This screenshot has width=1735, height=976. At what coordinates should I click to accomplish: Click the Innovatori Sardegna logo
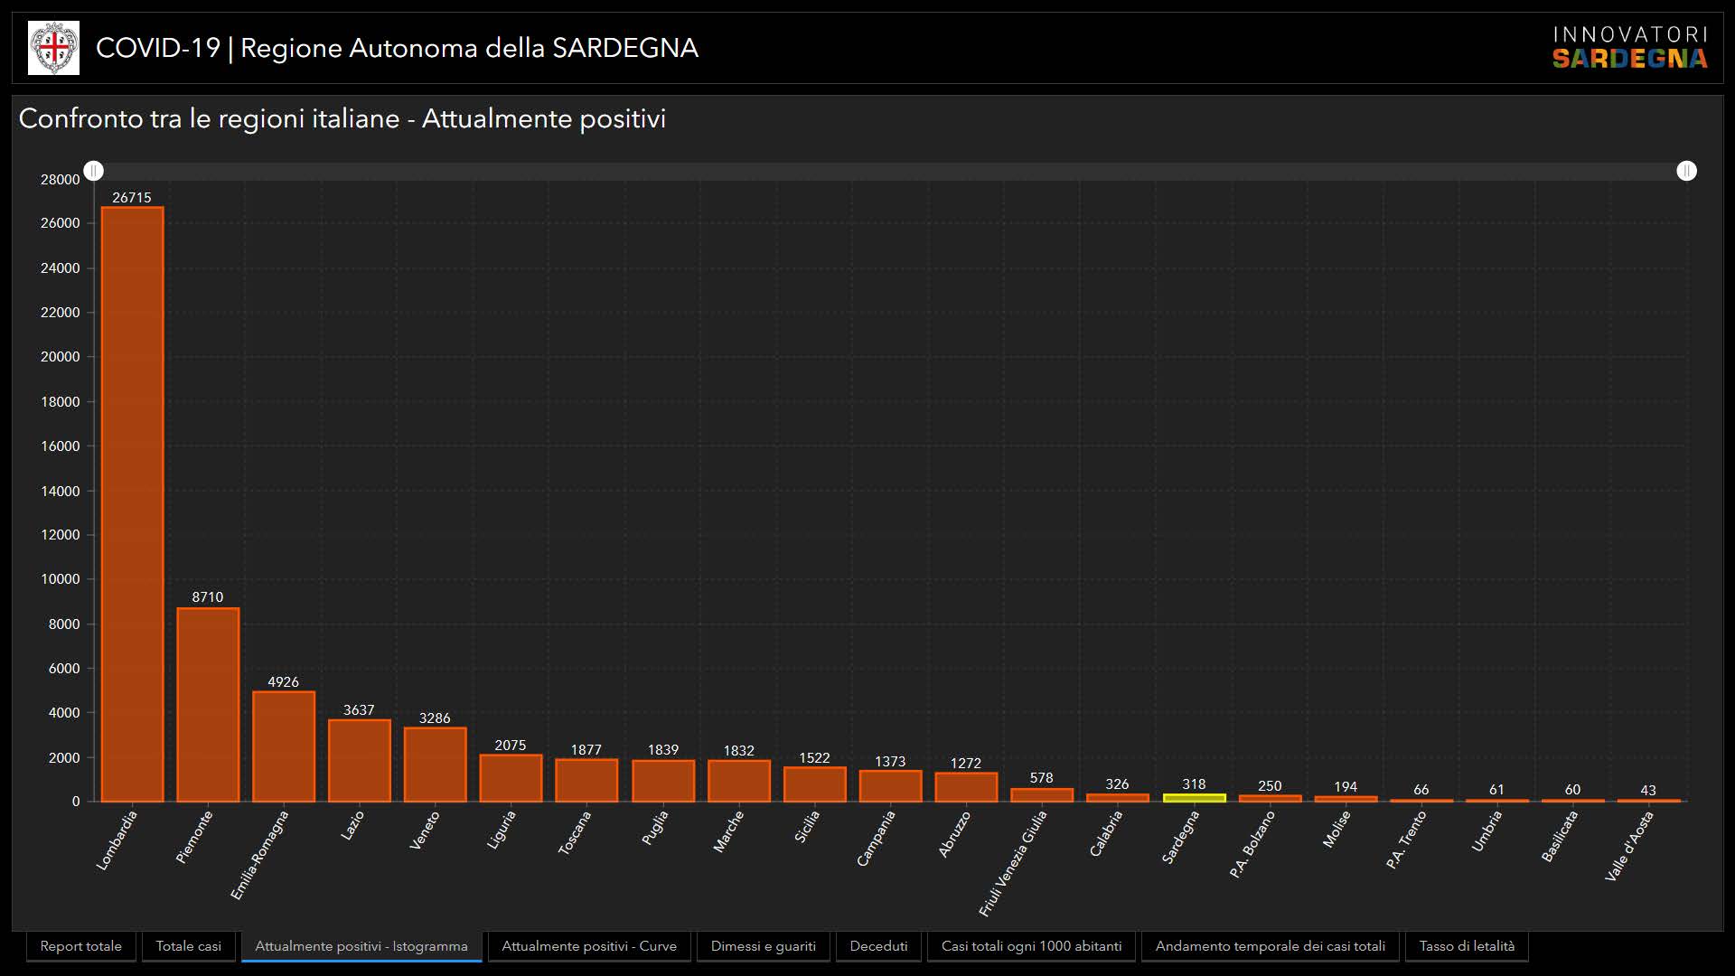pos(1629,48)
